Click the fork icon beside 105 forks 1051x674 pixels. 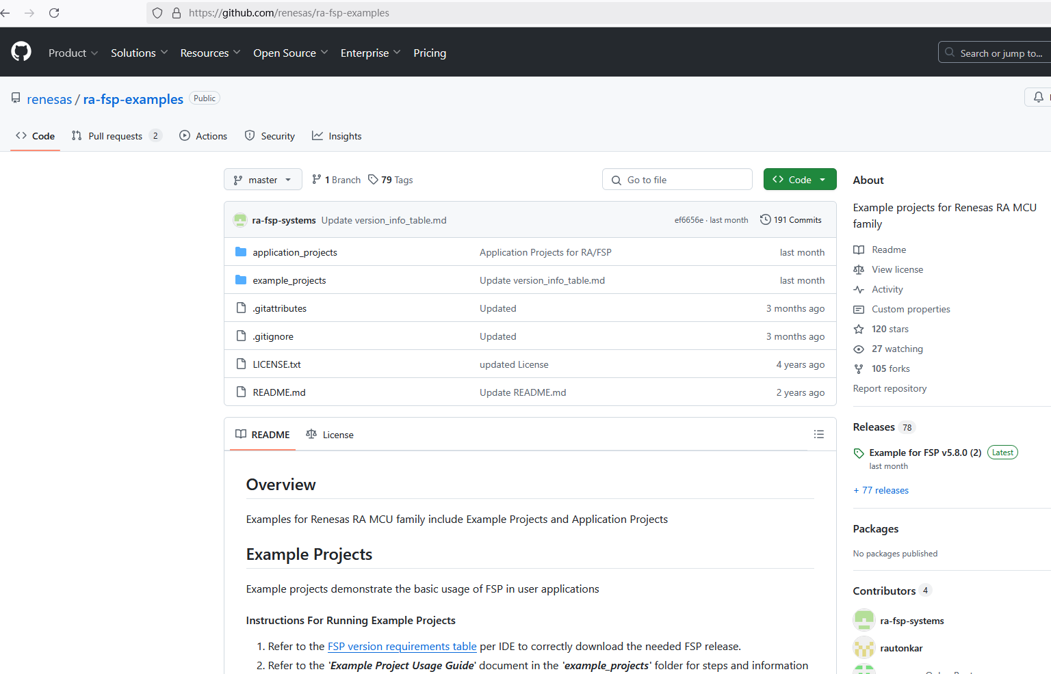point(859,369)
